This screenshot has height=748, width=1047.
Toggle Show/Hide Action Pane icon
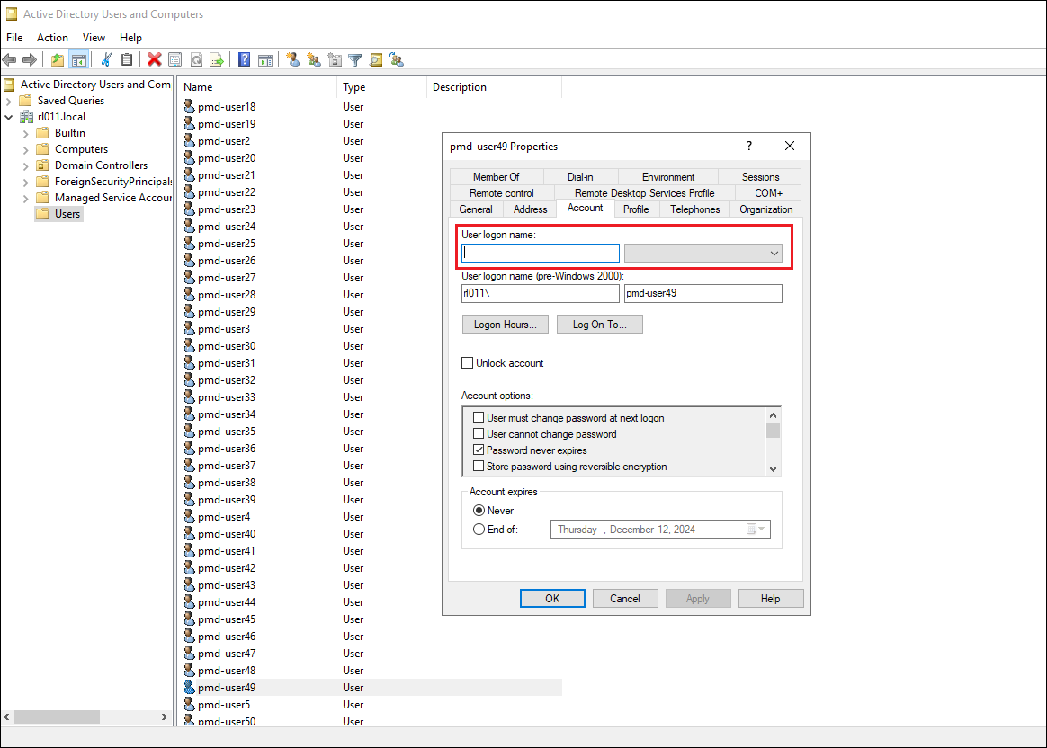265,60
